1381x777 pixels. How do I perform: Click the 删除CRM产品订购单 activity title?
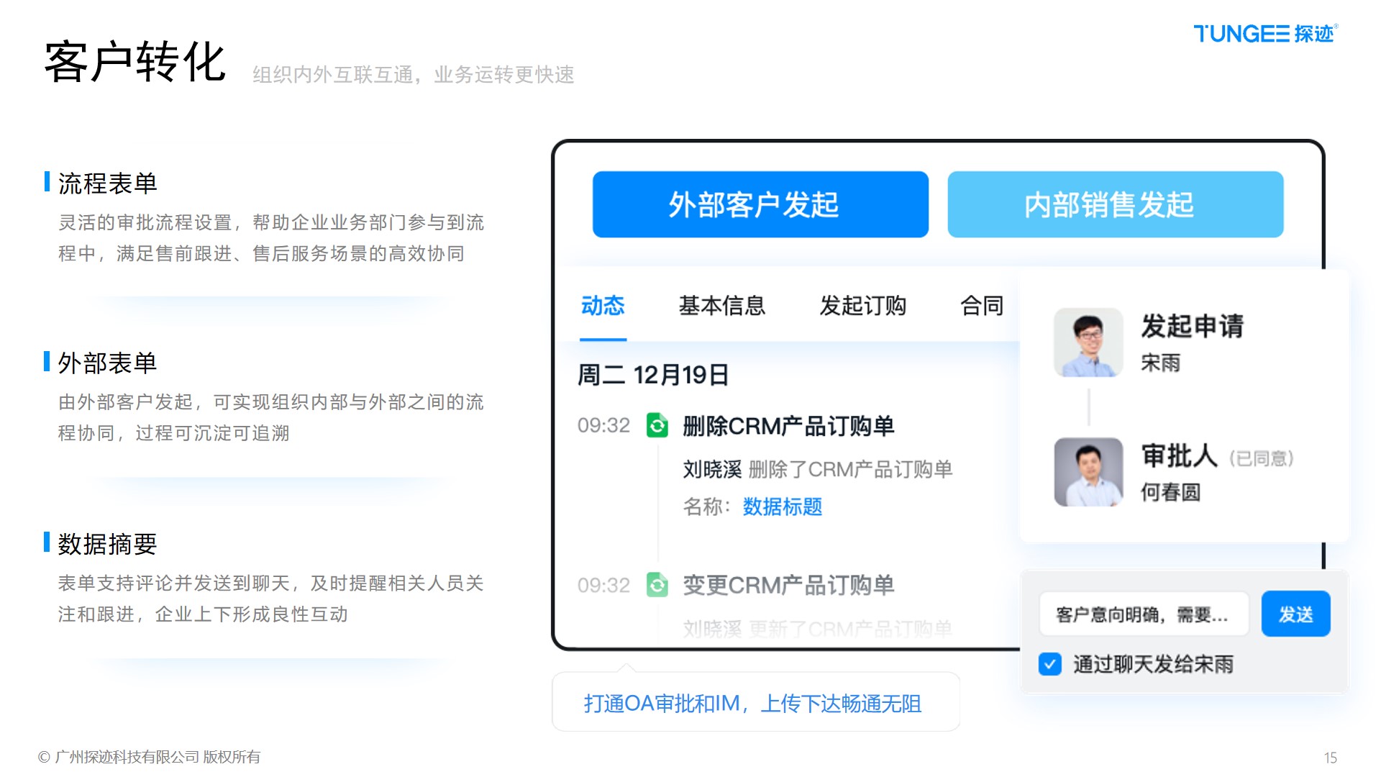788,426
